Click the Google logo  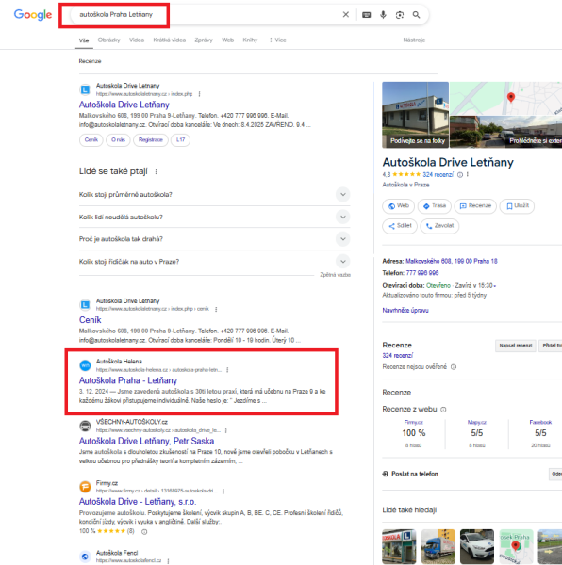(33, 14)
